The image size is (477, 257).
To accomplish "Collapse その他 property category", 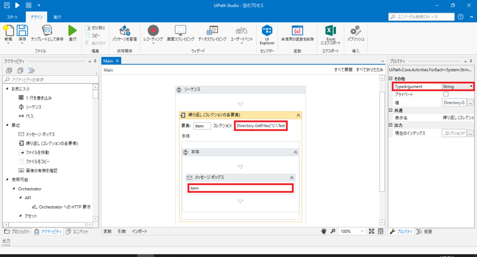I will [x=391, y=79].
